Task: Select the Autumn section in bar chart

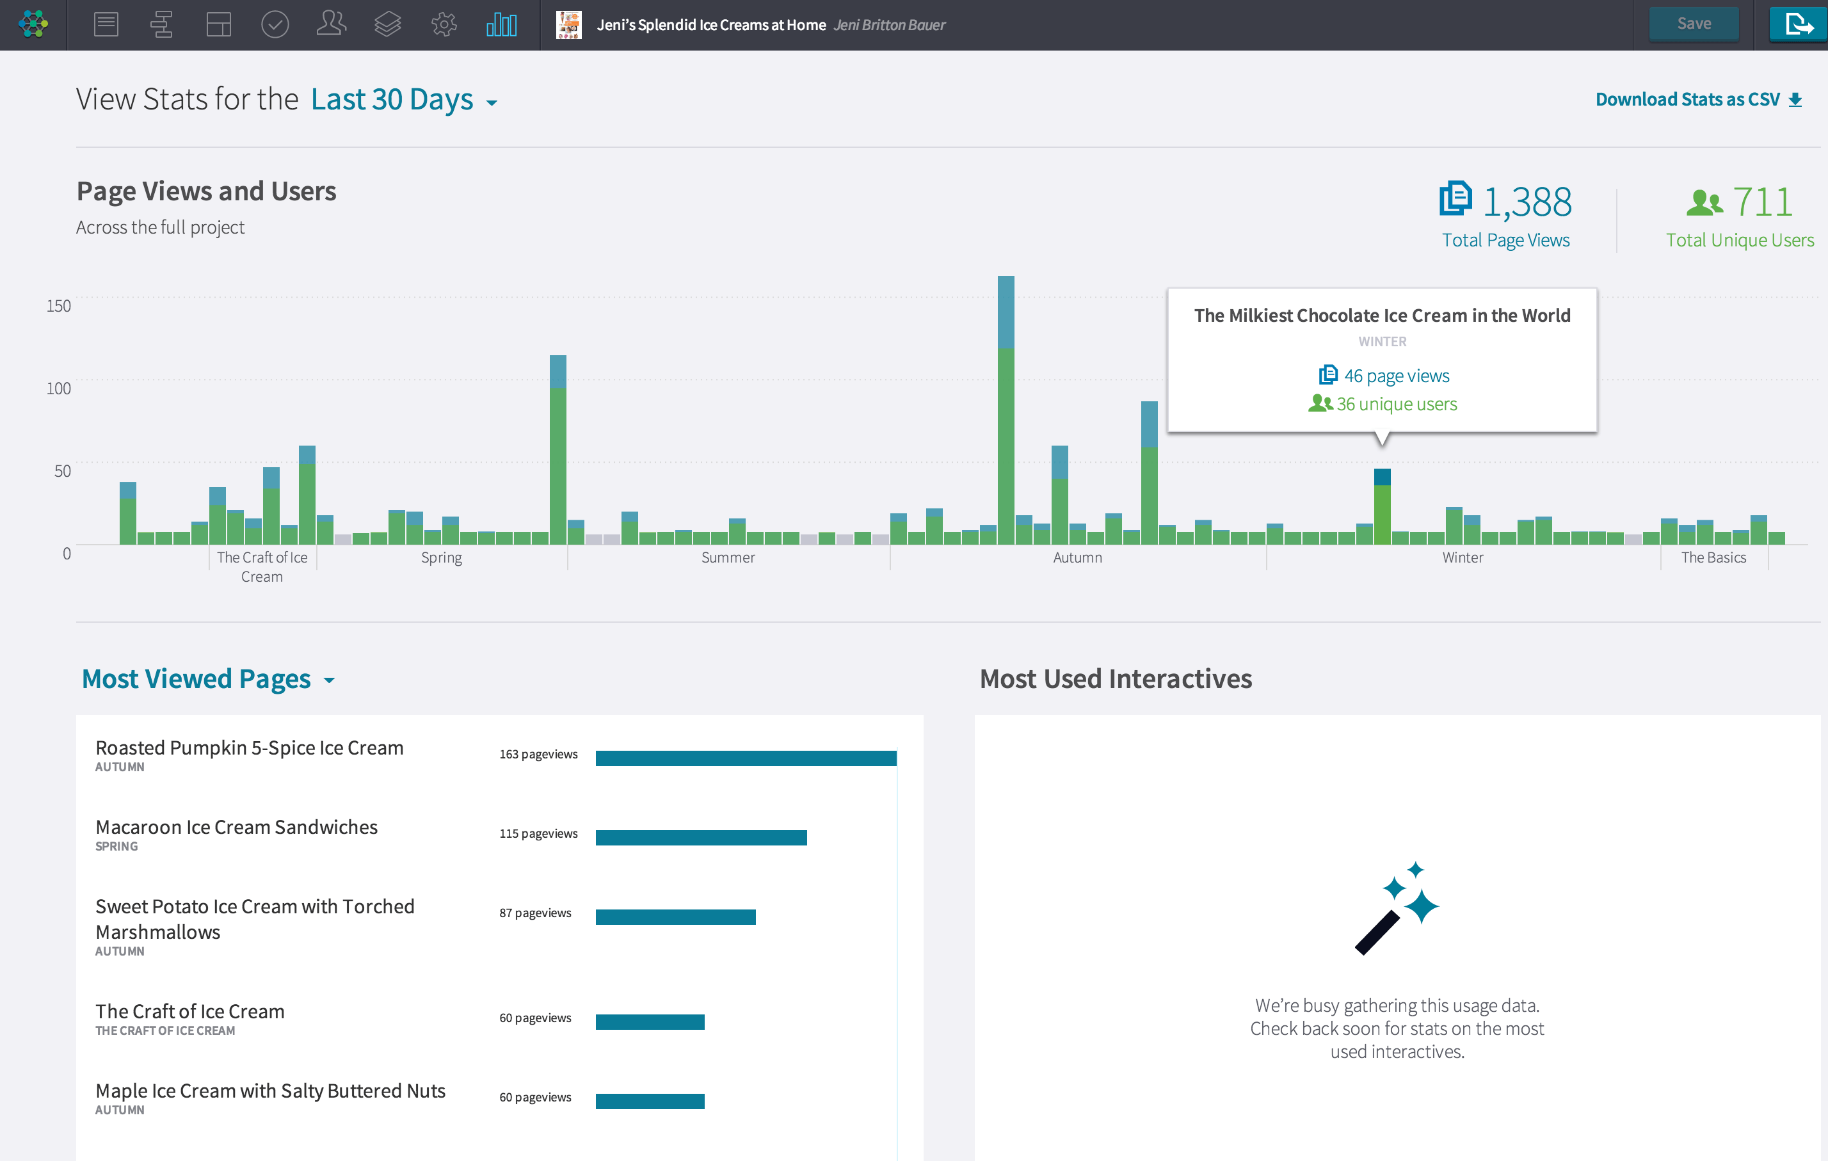Action: click(1077, 557)
